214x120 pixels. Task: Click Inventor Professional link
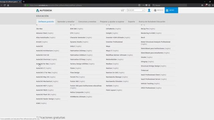coord(114,42)
